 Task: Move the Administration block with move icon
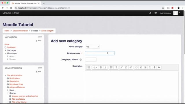pos(36,72)
